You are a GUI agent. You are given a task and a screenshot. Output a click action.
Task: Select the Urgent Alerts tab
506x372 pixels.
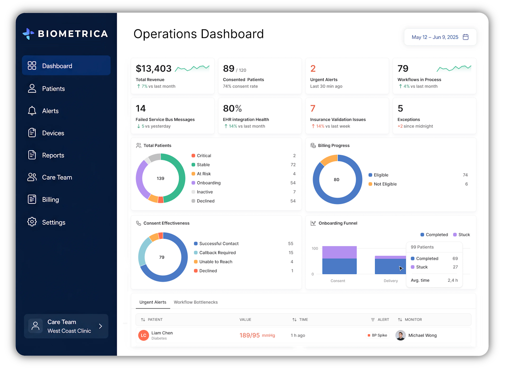pyautogui.click(x=153, y=302)
